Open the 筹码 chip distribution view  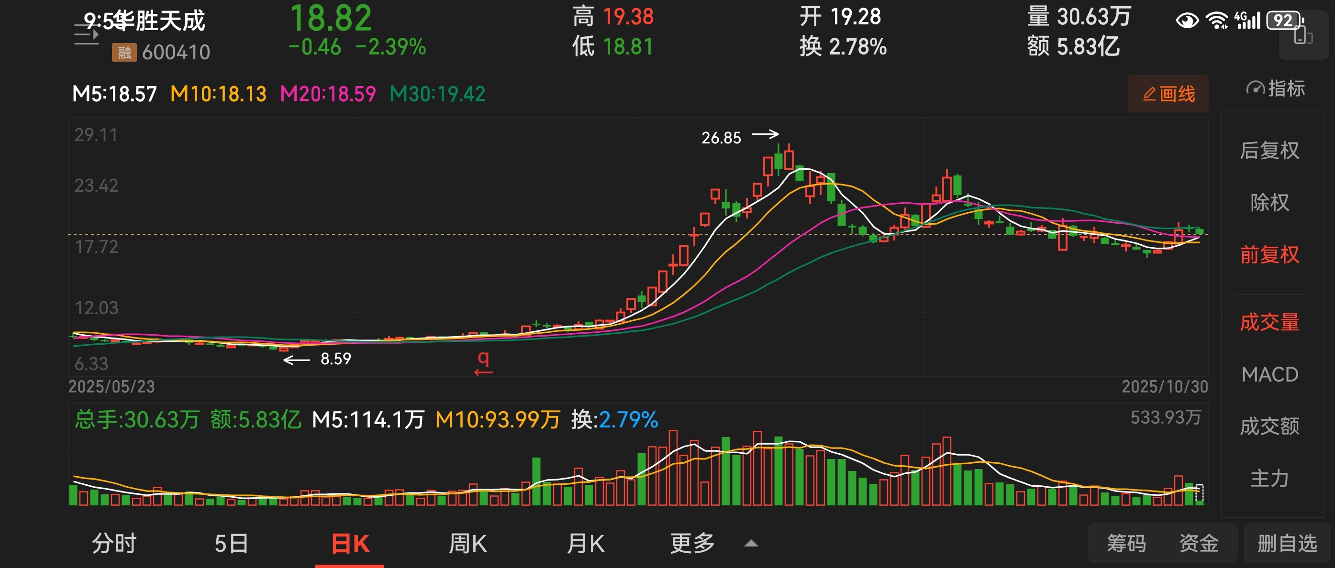click(1126, 544)
